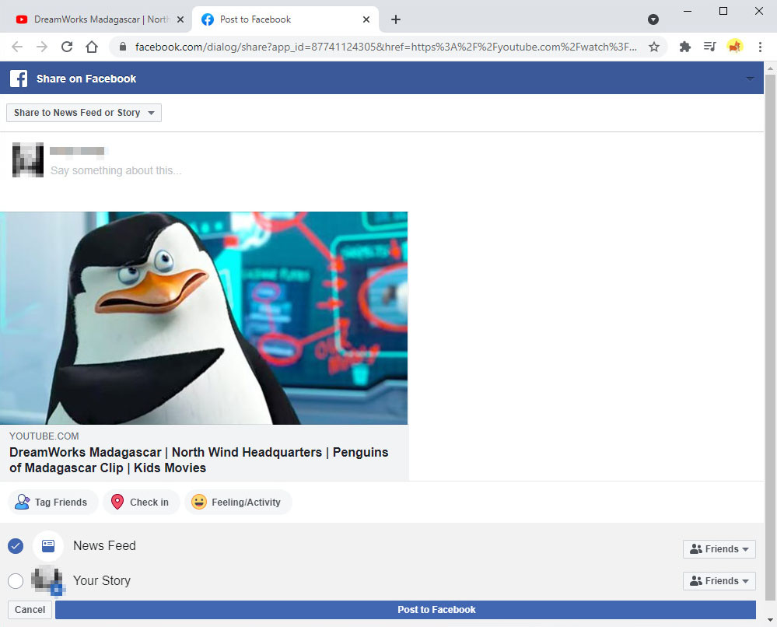Switch to DreamWorks Madagascar YouTube tab
Screen dimensions: 777x627
pyautogui.click(x=99, y=19)
